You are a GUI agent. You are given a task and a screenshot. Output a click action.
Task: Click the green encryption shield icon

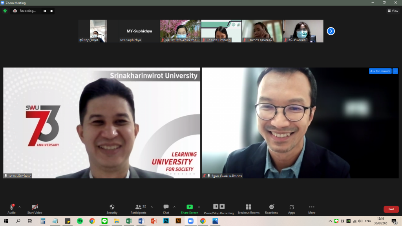5,11
